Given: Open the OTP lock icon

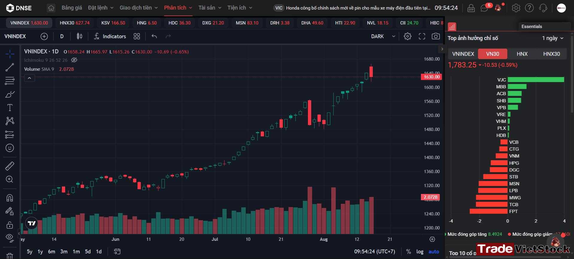Looking at the screenshot, I should [x=471, y=8].
